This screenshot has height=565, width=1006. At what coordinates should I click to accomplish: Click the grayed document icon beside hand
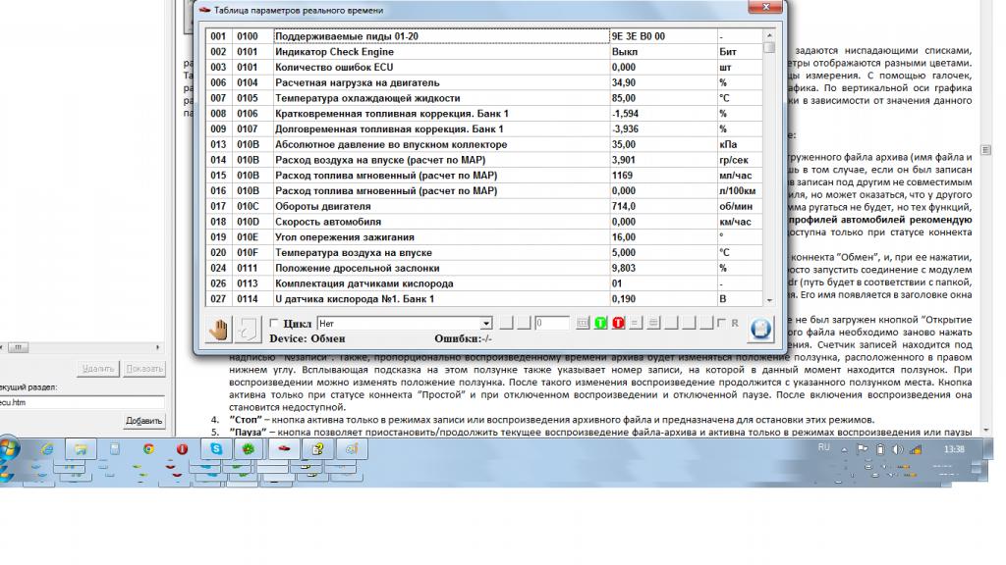249,330
